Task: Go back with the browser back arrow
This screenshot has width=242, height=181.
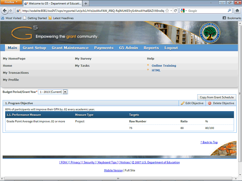Action: tap(5, 11)
